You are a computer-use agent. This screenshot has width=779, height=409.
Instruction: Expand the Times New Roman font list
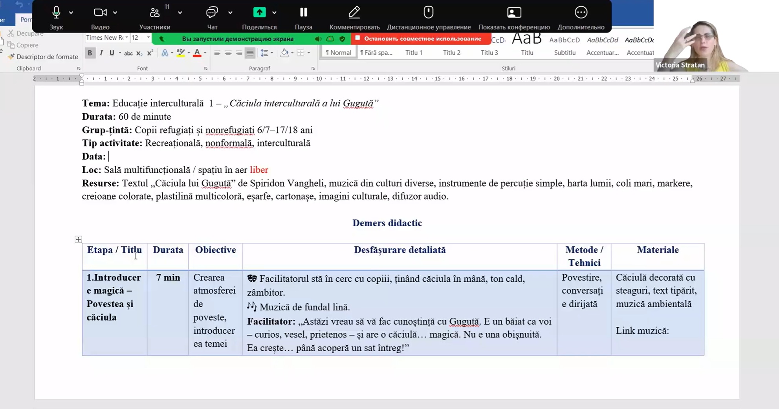pos(126,38)
